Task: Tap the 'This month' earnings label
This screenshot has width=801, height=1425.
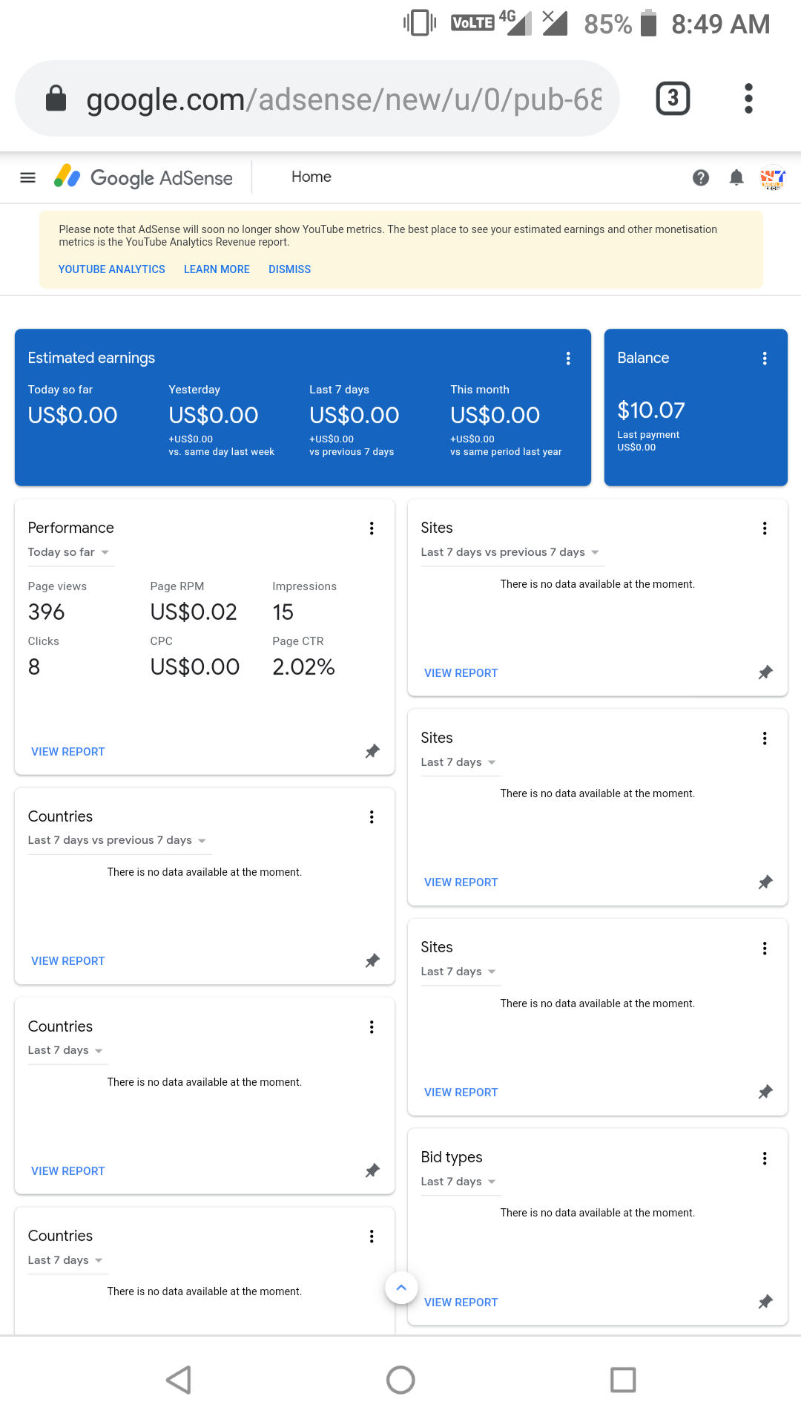Action: (x=480, y=390)
